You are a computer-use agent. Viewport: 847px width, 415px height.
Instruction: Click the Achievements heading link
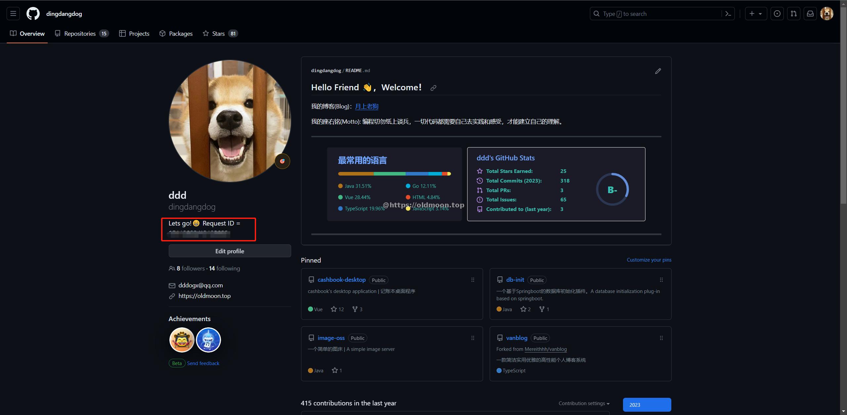point(190,319)
